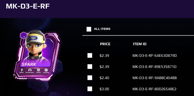Check the ALL ITEMS checkbox
This screenshot has width=194, height=96.
89,29
